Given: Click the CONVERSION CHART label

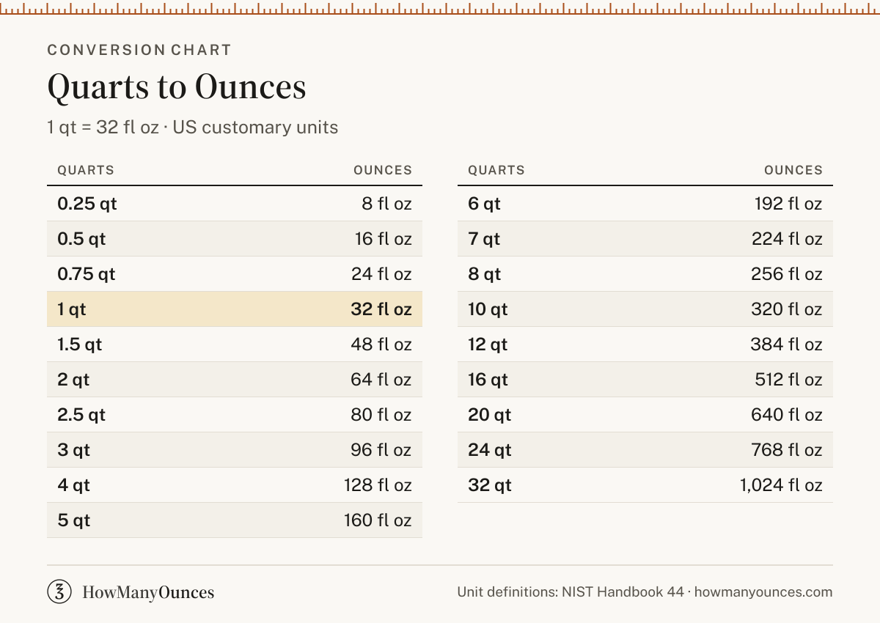Looking at the screenshot, I should [139, 50].
